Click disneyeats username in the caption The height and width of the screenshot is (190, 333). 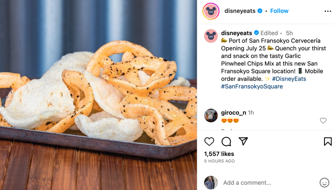point(236,33)
